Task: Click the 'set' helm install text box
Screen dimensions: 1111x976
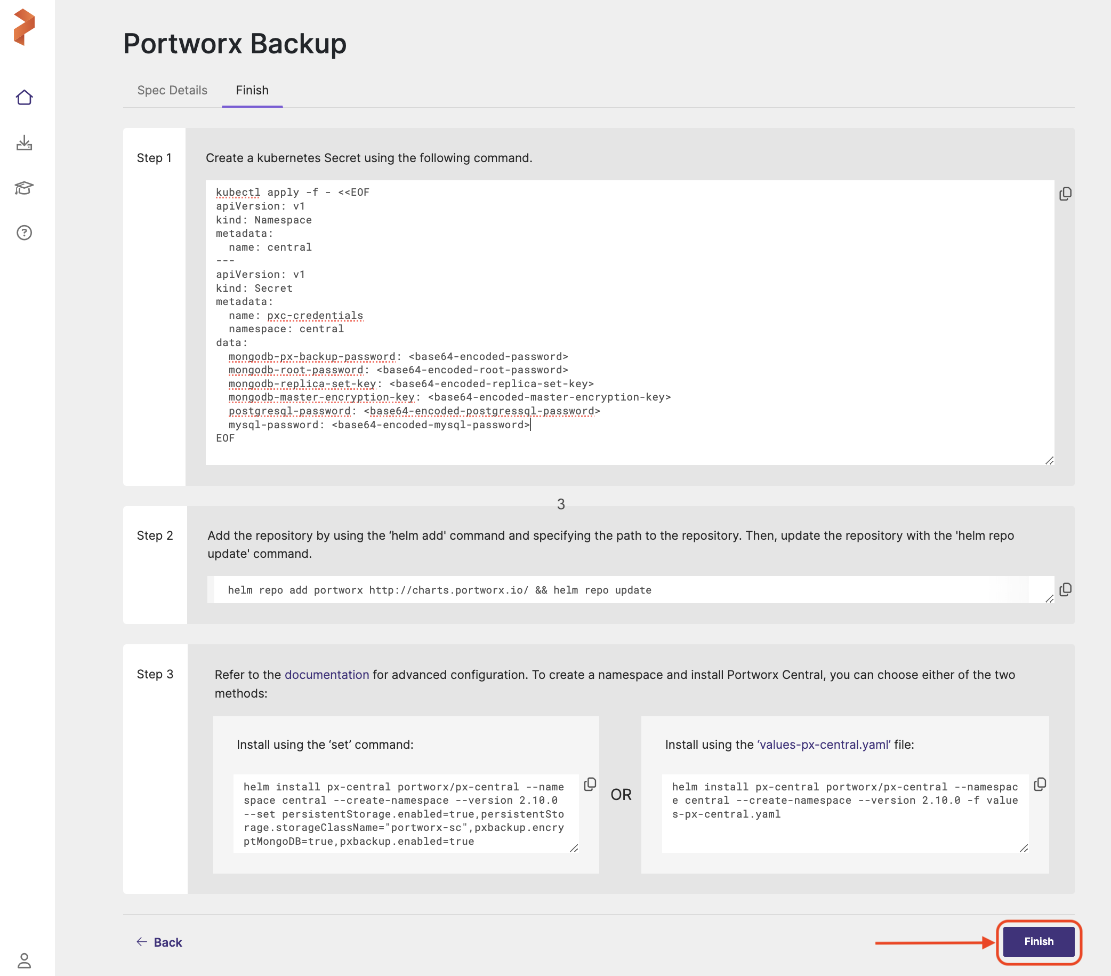Action: pyautogui.click(x=405, y=813)
